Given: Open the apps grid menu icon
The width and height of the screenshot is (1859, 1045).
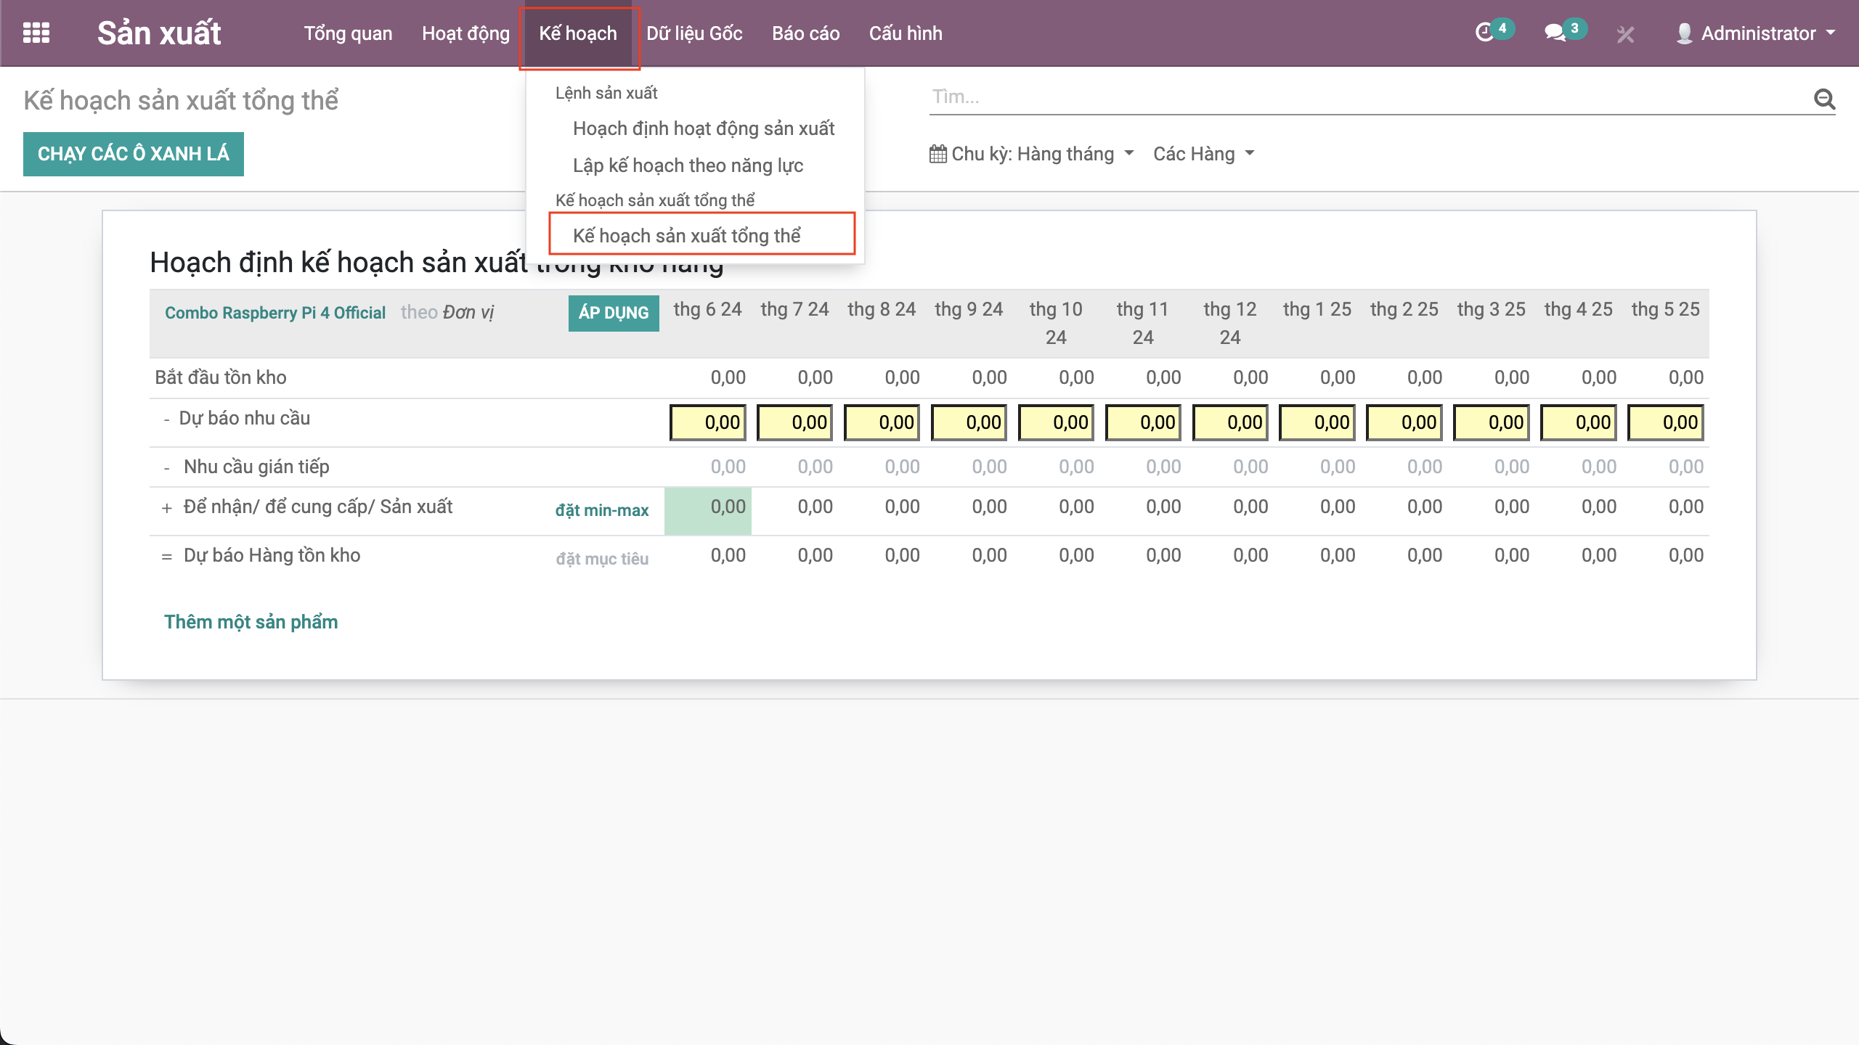Looking at the screenshot, I should click(36, 33).
